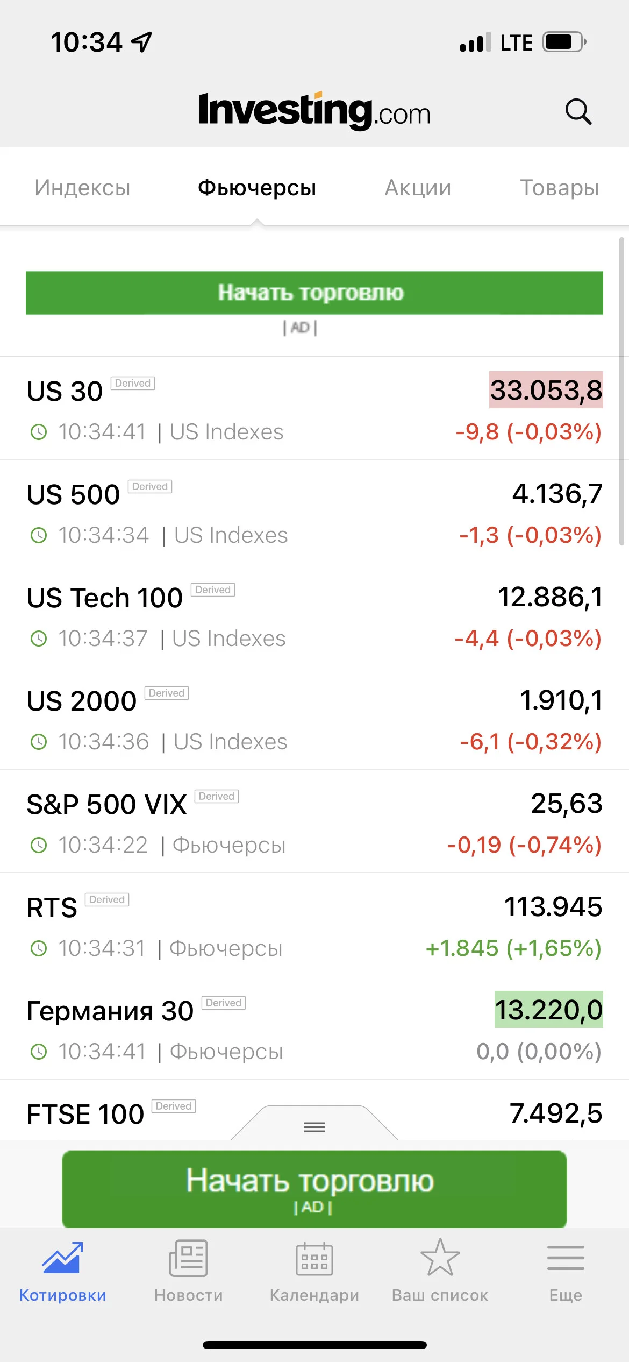Image resolution: width=629 pixels, height=1362 pixels.
Task: Switch to the Товары tab
Action: [x=560, y=188]
